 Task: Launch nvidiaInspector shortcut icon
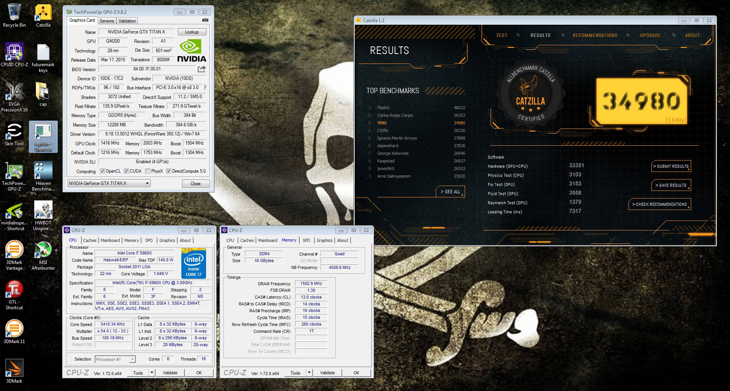pos(14,216)
